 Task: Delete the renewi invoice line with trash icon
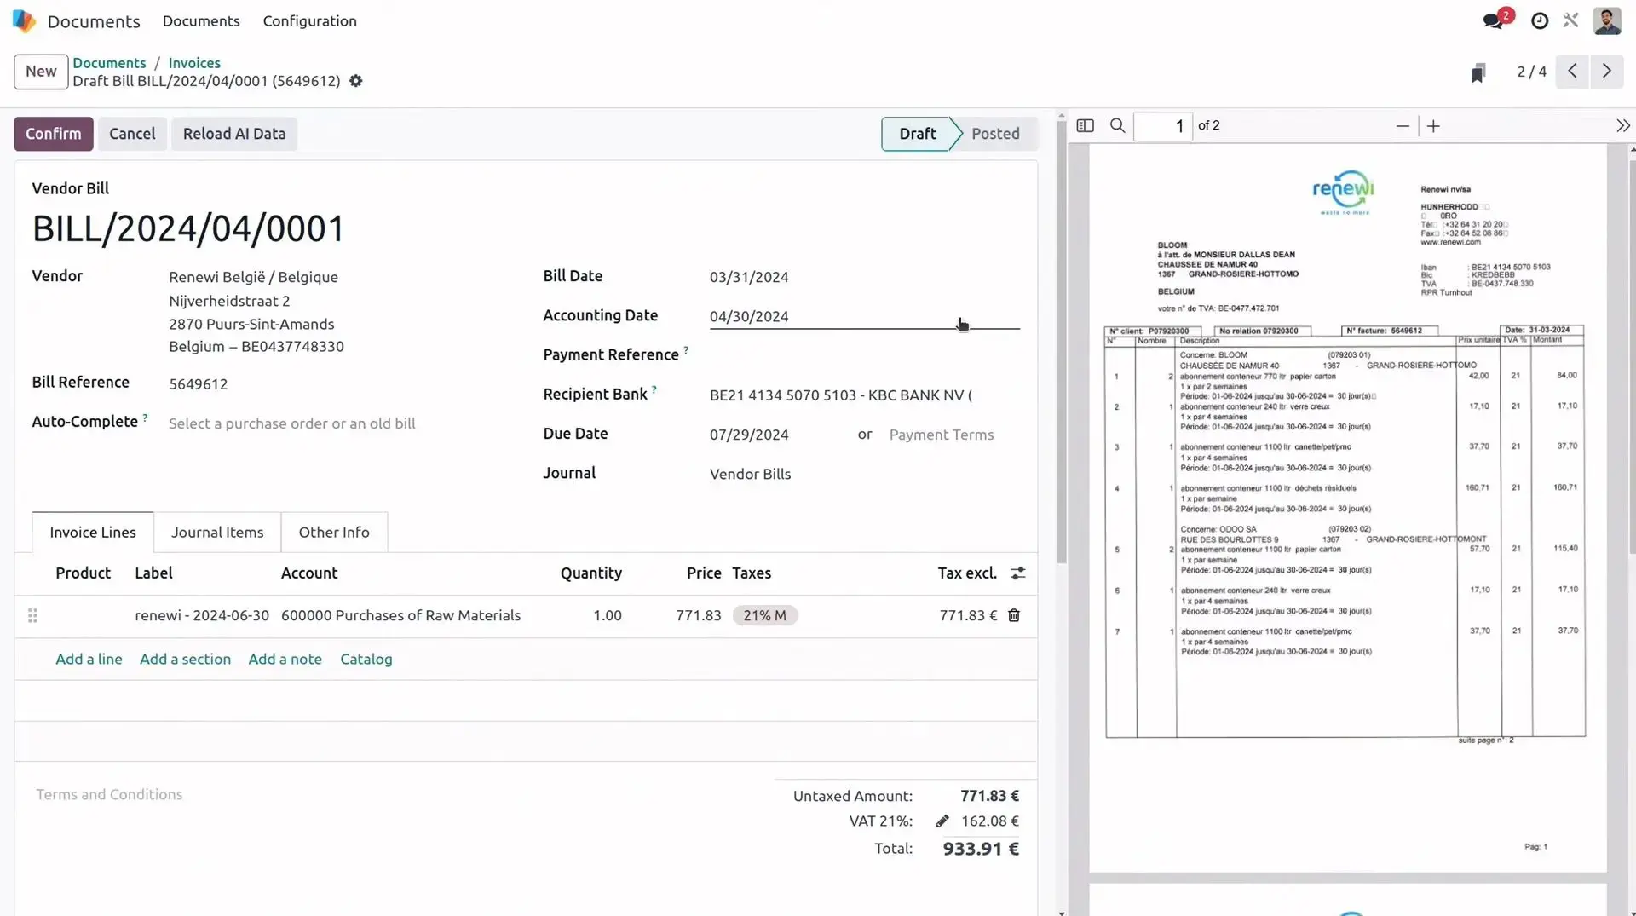click(x=1014, y=615)
